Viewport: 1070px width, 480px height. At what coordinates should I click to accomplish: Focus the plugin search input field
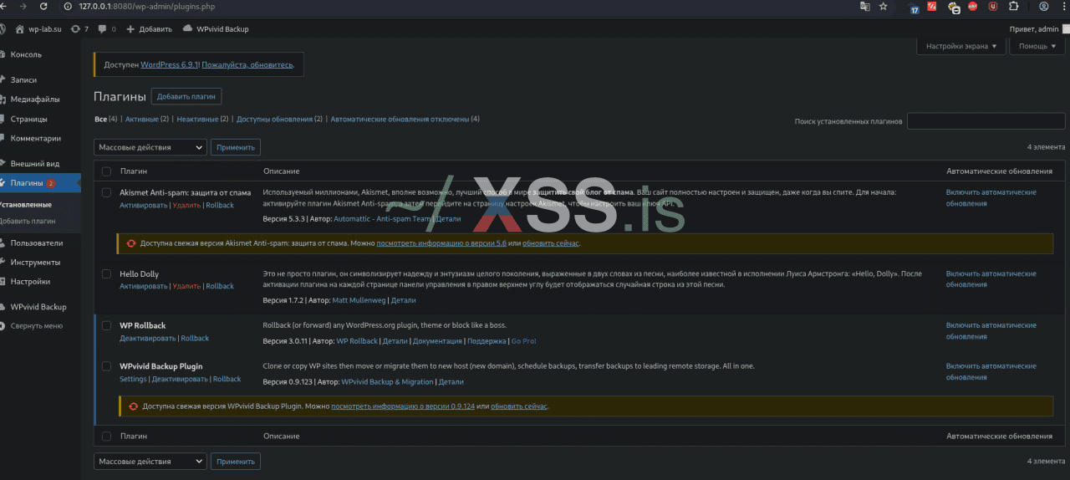click(986, 121)
